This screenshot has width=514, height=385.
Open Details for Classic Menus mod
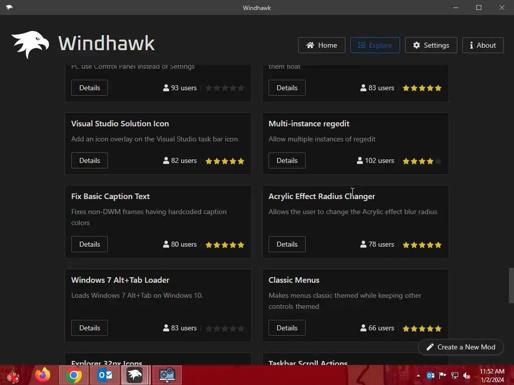287,328
